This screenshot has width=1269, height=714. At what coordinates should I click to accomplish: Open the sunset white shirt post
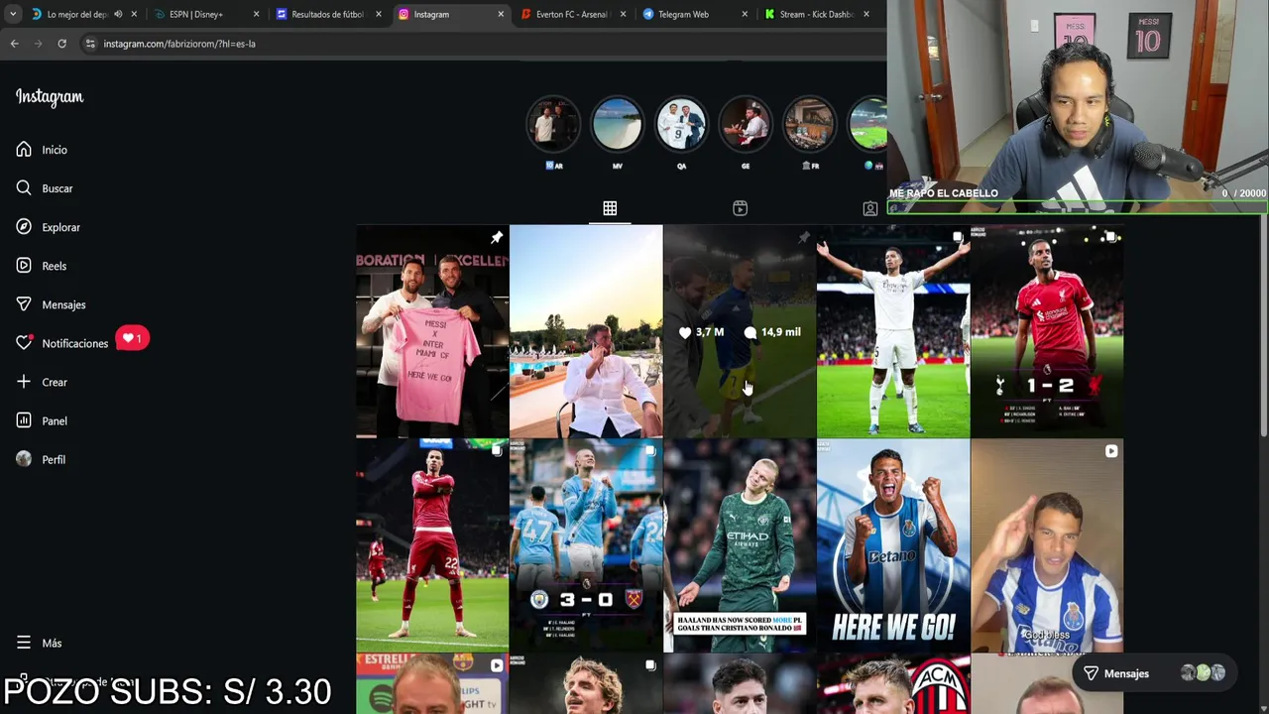point(586,331)
